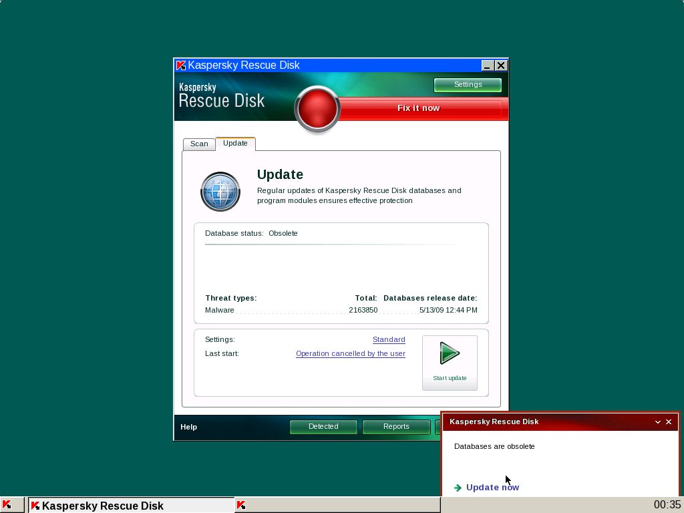Click the Malware threat type row label
This screenshot has width=684, height=513.
219,310
